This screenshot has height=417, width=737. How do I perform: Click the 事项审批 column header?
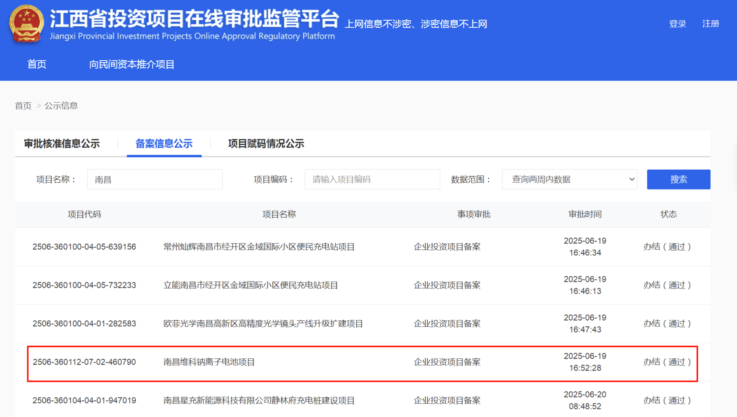tap(474, 214)
